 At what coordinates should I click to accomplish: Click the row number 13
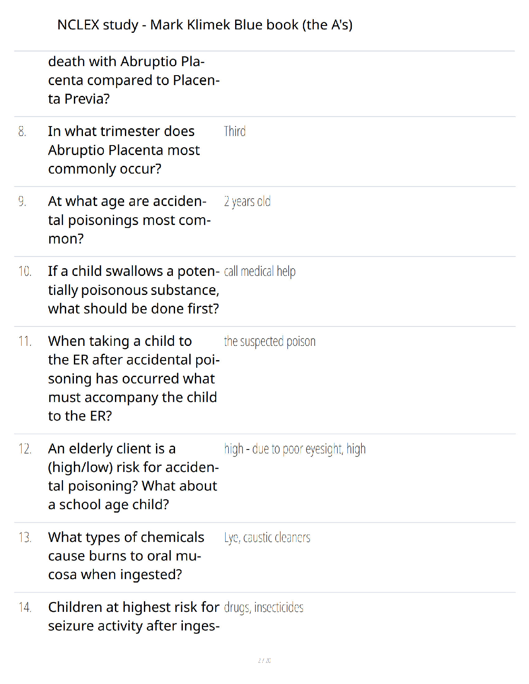coord(25,537)
